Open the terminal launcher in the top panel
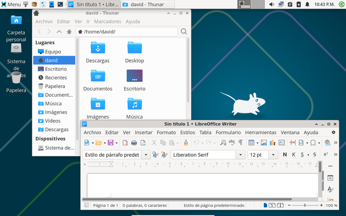 click(x=60, y=4)
